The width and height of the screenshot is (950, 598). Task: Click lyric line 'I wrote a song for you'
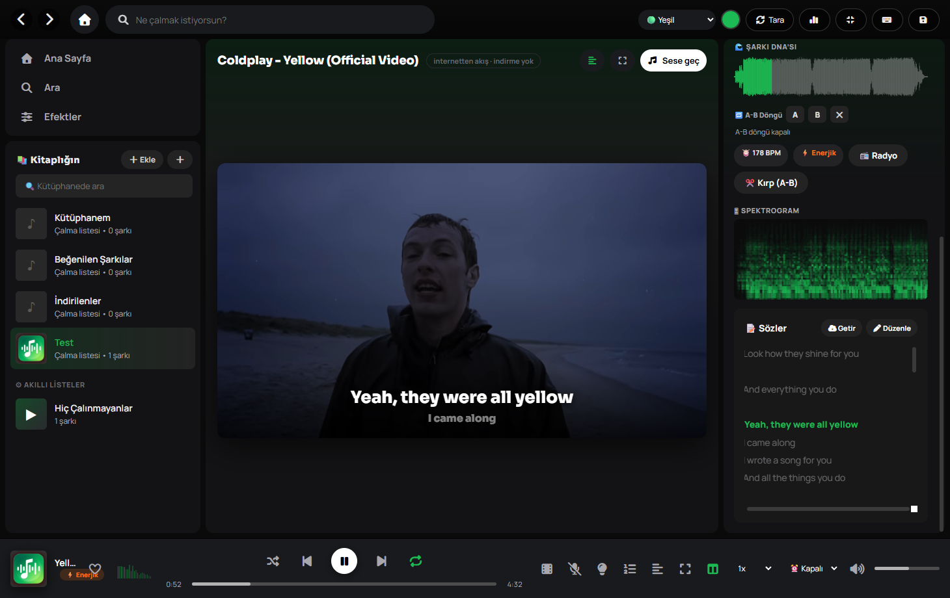[x=788, y=460]
